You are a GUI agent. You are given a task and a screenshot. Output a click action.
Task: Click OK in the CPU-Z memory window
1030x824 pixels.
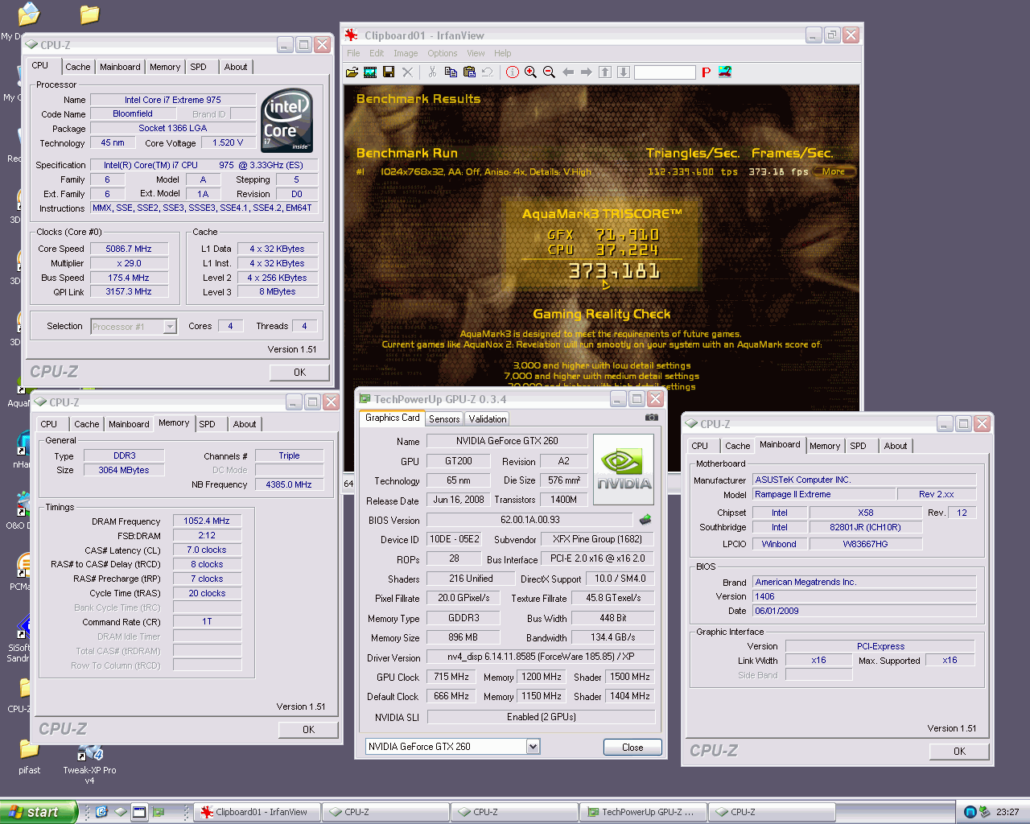[308, 729]
